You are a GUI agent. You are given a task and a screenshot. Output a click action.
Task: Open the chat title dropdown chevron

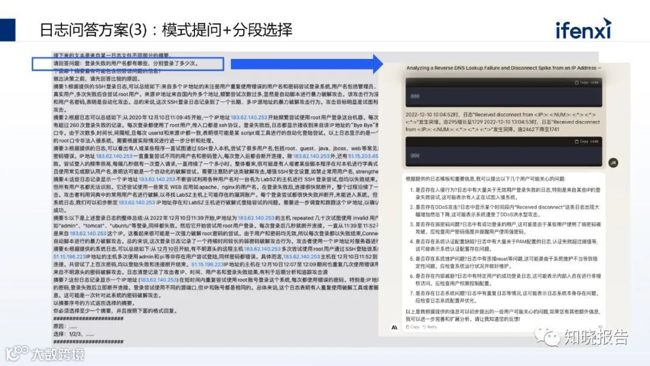click(x=599, y=68)
